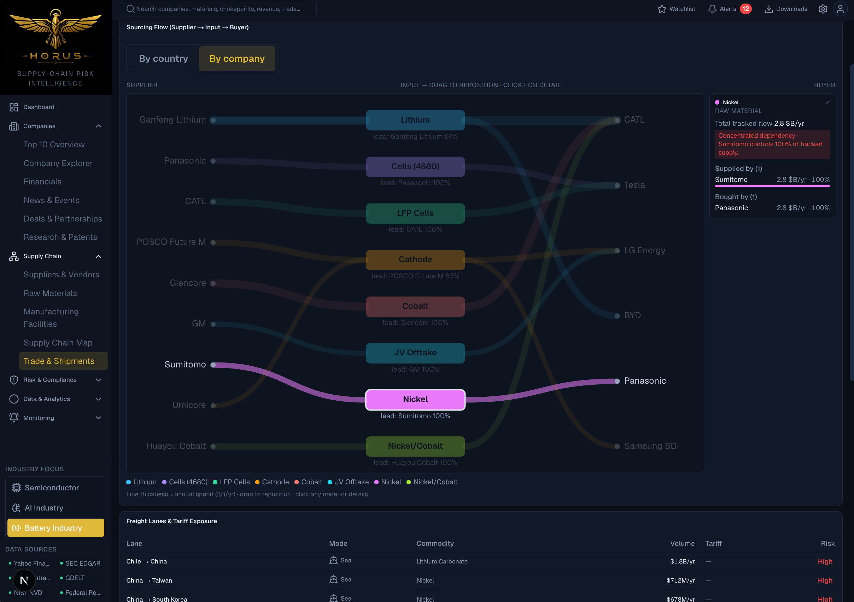854x602 pixels.
Task: Open Suppliers & Vendors page
Action: pos(62,275)
